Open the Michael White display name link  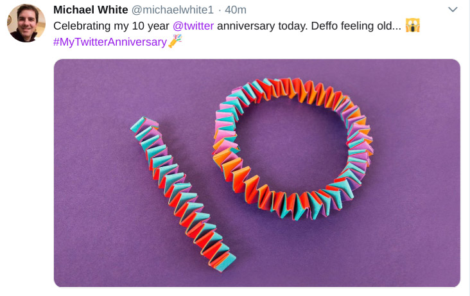pos(91,10)
